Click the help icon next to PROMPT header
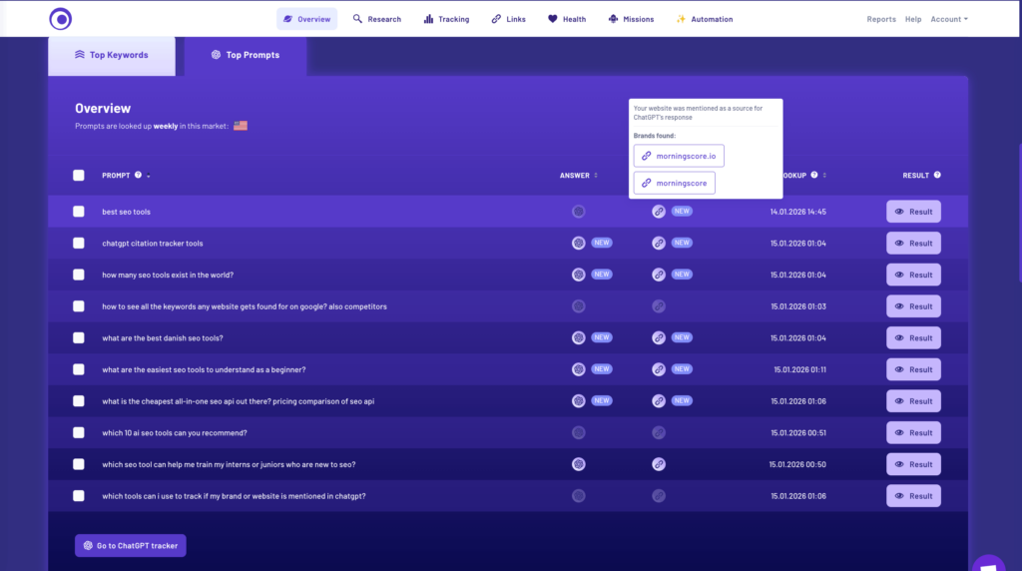 coord(138,176)
